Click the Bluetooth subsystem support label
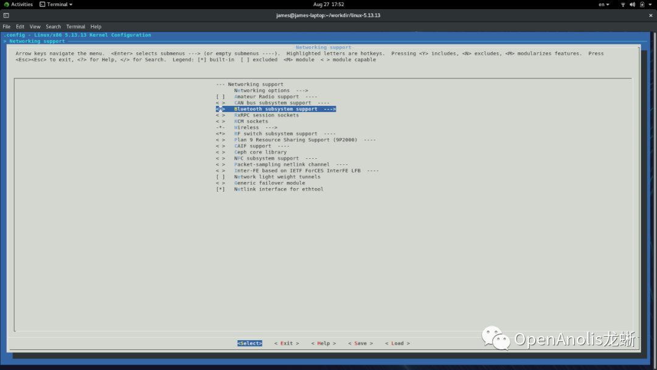This screenshot has width=657, height=370. pyautogui.click(x=276, y=109)
